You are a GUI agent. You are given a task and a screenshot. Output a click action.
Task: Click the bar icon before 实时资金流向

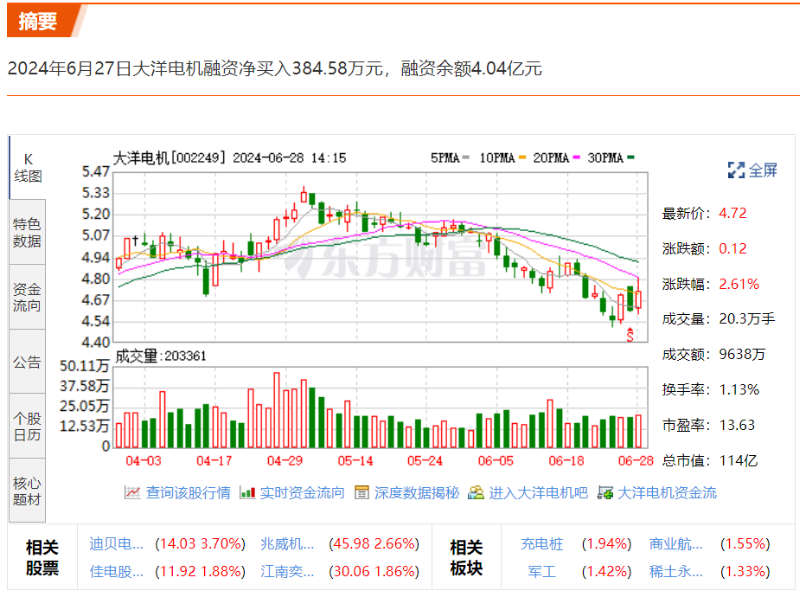pos(247,492)
